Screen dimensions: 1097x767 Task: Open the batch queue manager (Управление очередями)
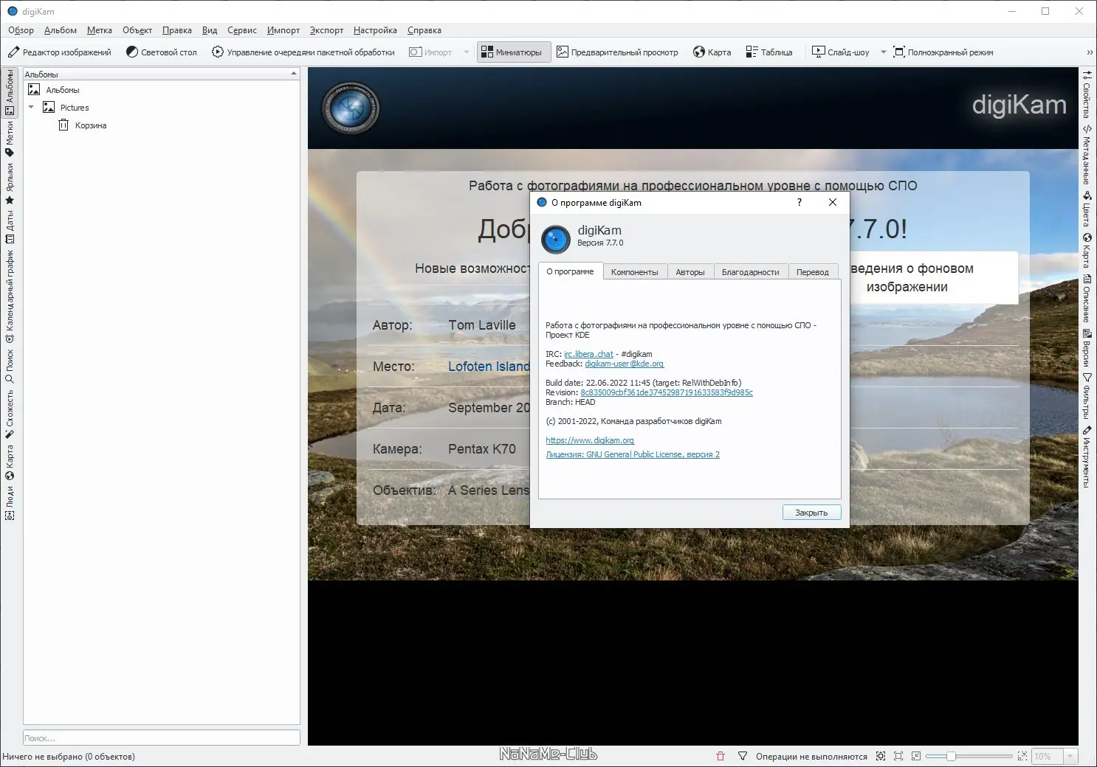coord(303,52)
